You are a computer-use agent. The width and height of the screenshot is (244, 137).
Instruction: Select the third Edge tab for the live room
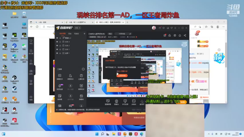[109, 22]
